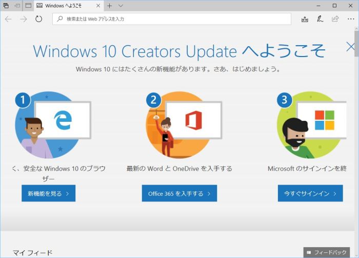Open the Hub favorites icon
Viewport: 359px width, 258px height.
305,19
